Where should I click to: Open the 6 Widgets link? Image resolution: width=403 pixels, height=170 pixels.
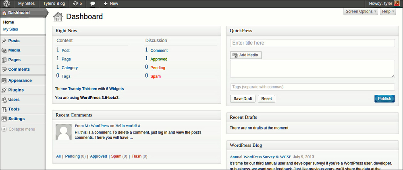pos(115,89)
